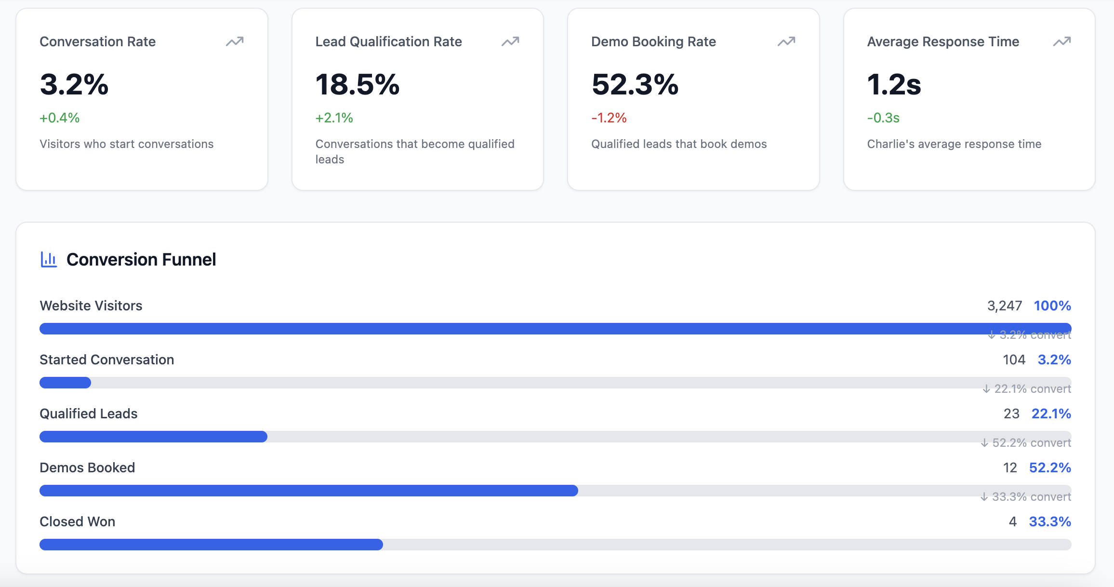Click the '52.2% convert' arrow label
This screenshot has height=587, width=1114.
point(1026,442)
